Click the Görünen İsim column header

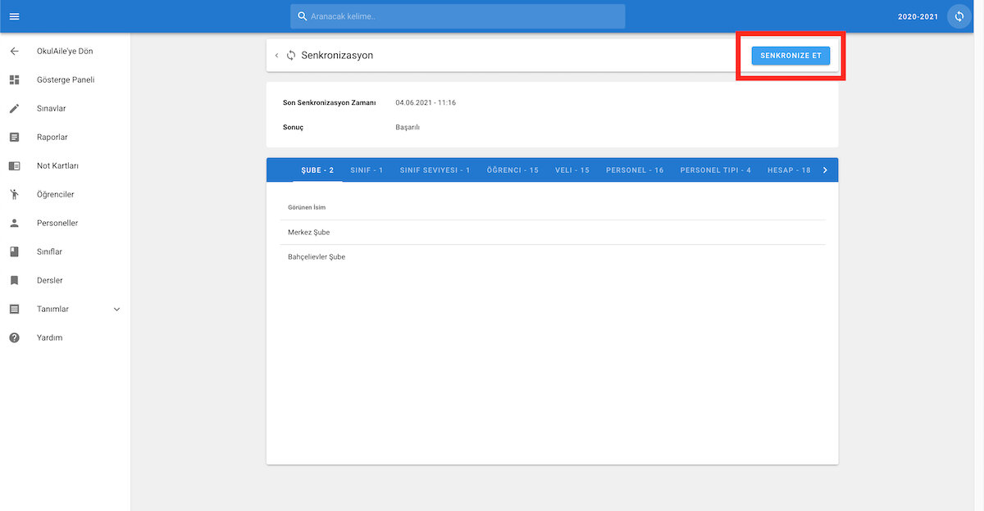click(x=307, y=208)
